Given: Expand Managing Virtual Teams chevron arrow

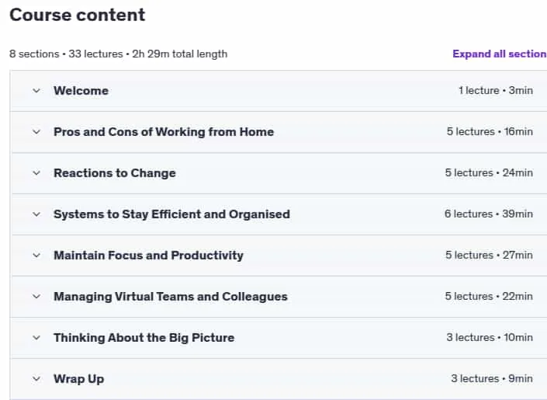Looking at the screenshot, I should (x=36, y=297).
